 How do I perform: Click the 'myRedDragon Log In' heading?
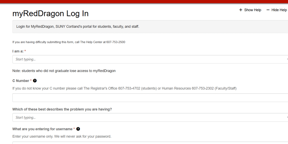pos(50,14)
